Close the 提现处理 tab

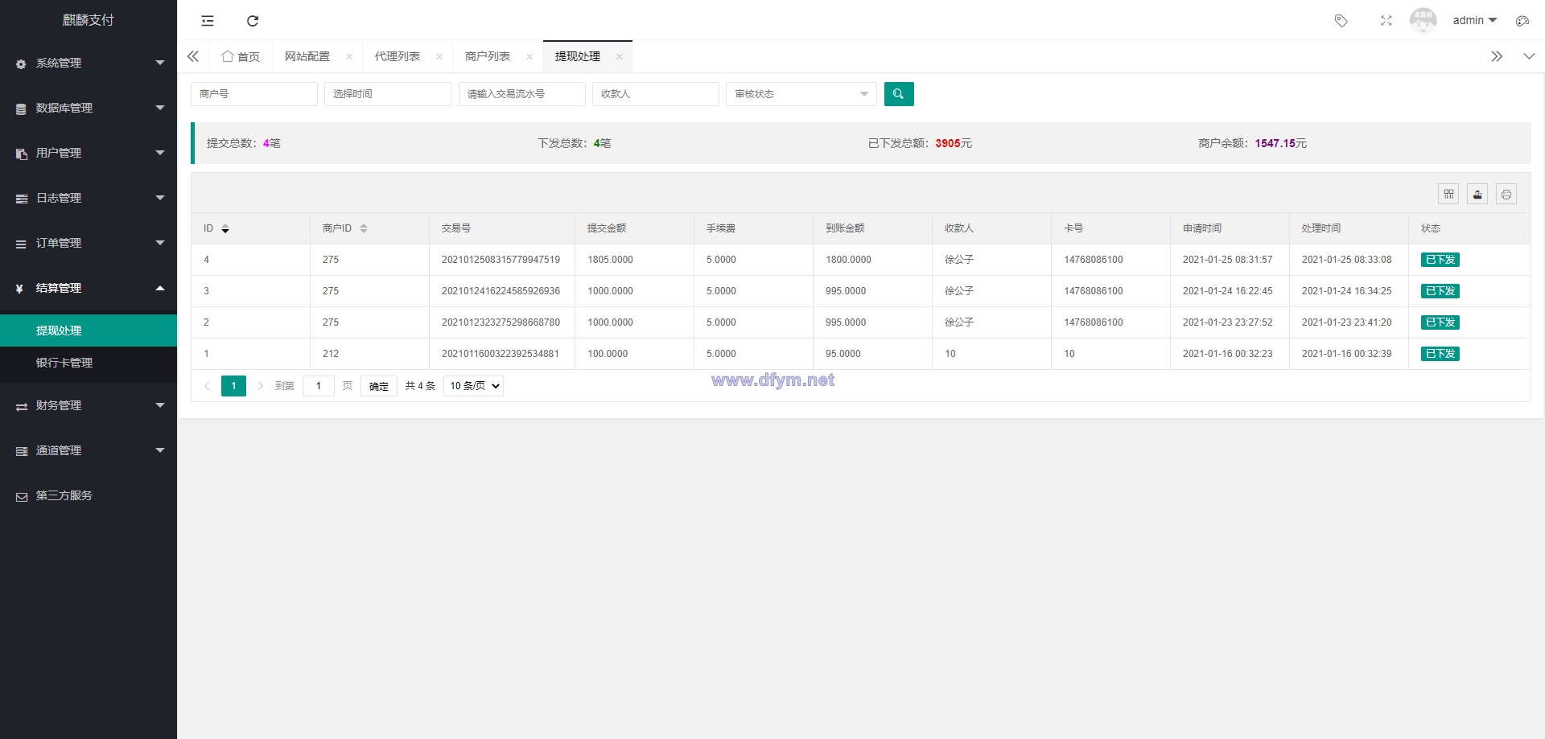click(x=619, y=56)
